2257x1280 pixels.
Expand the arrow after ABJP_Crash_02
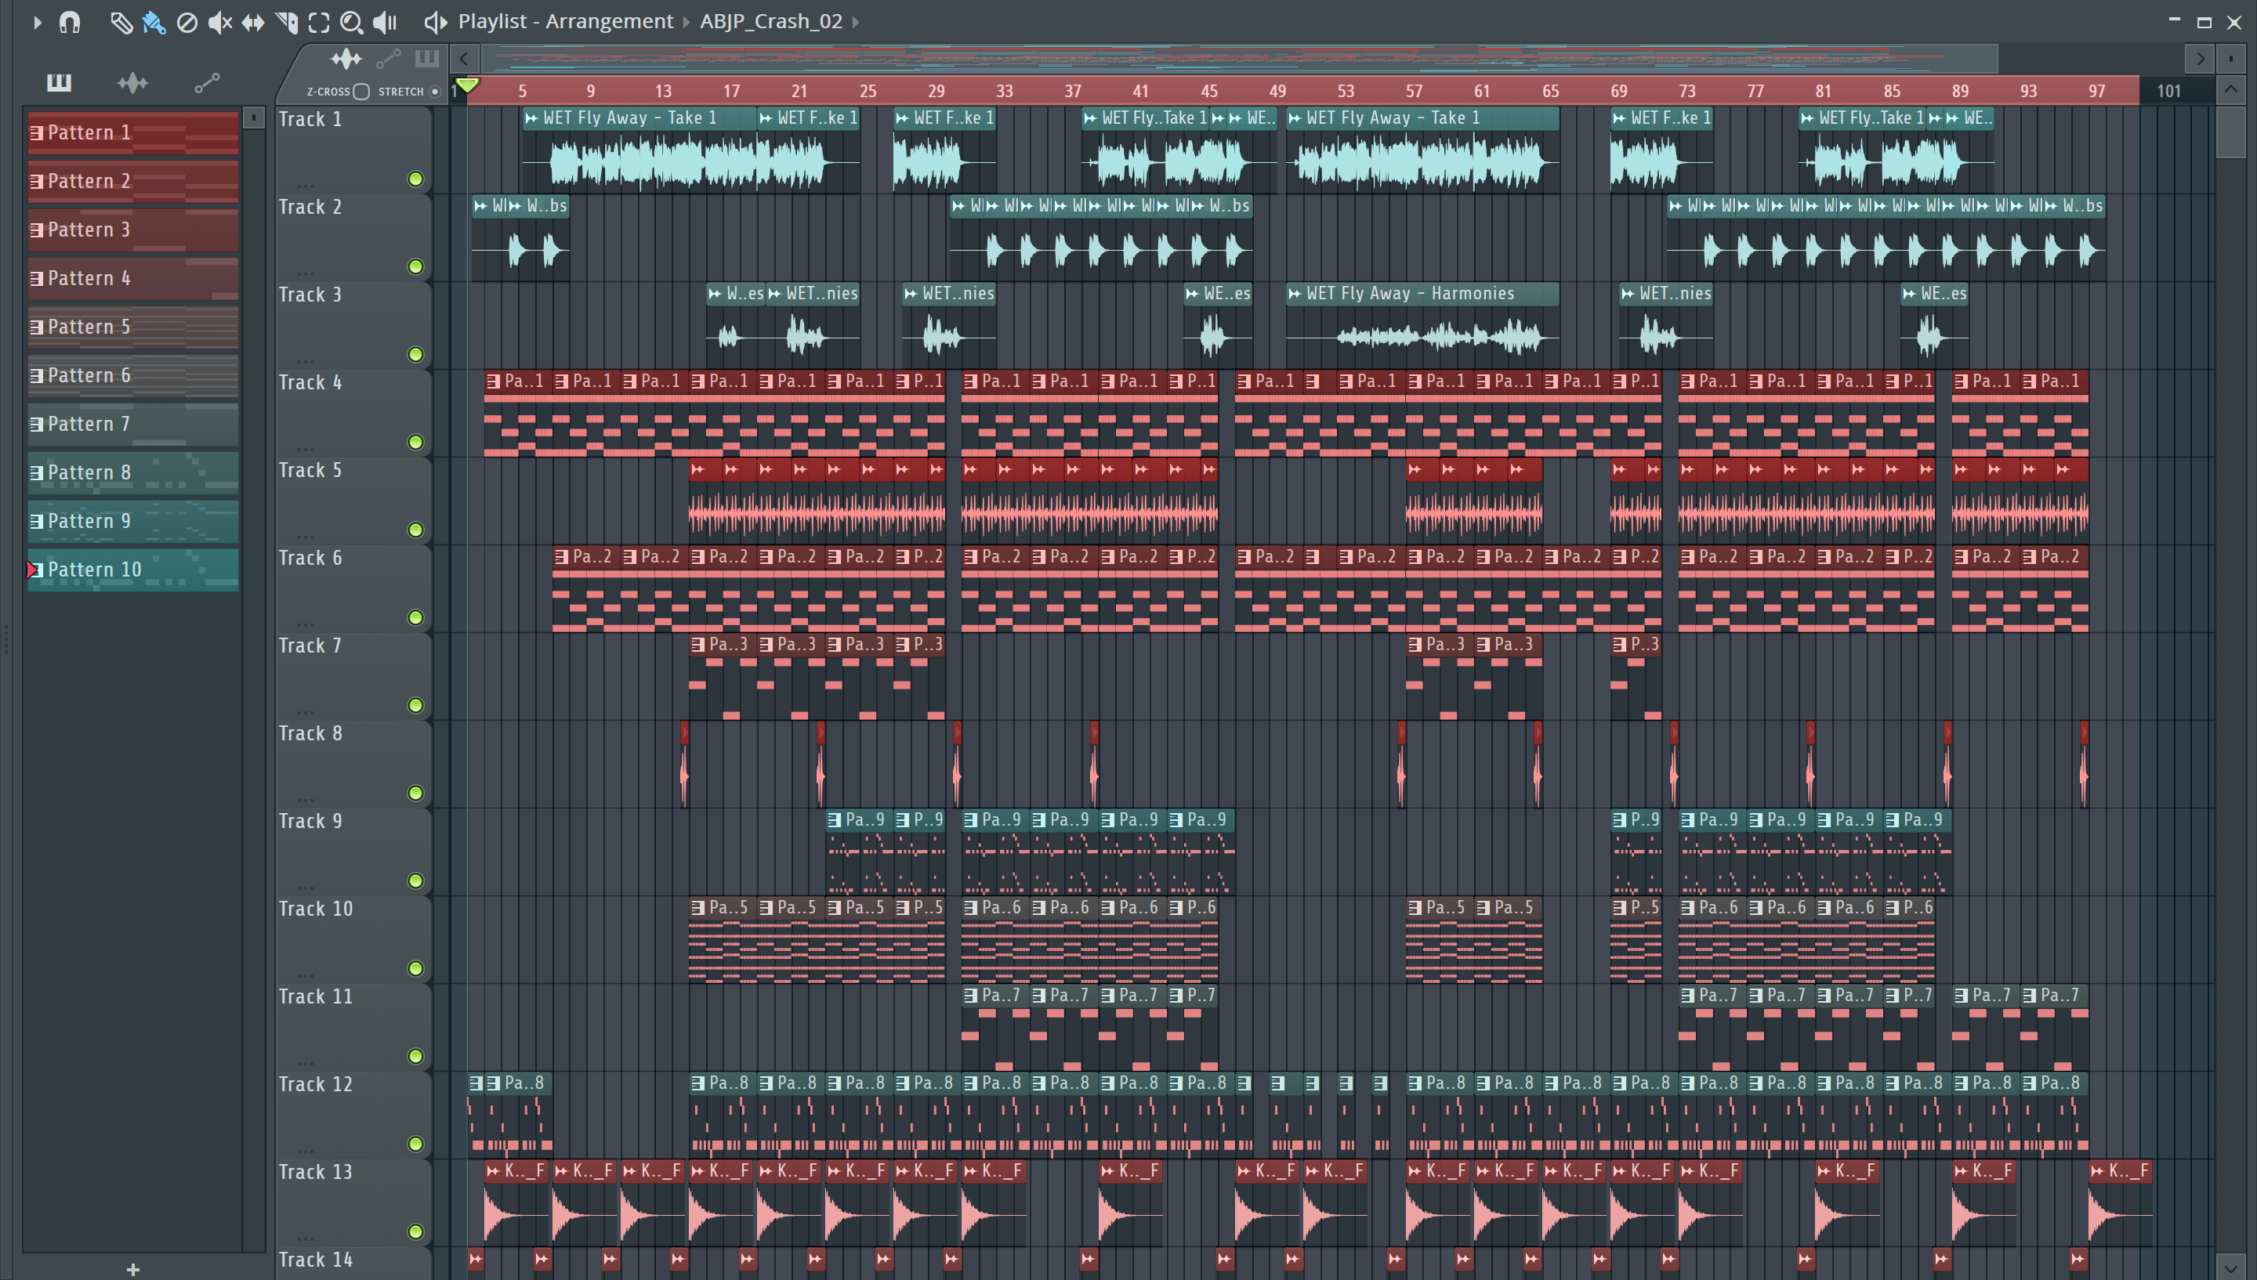tap(856, 21)
